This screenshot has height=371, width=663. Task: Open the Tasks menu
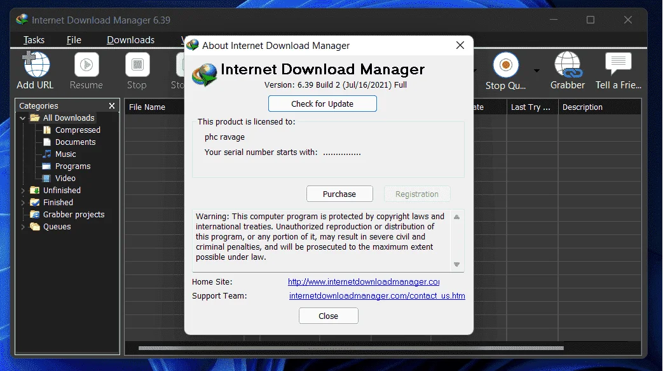(34, 40)
